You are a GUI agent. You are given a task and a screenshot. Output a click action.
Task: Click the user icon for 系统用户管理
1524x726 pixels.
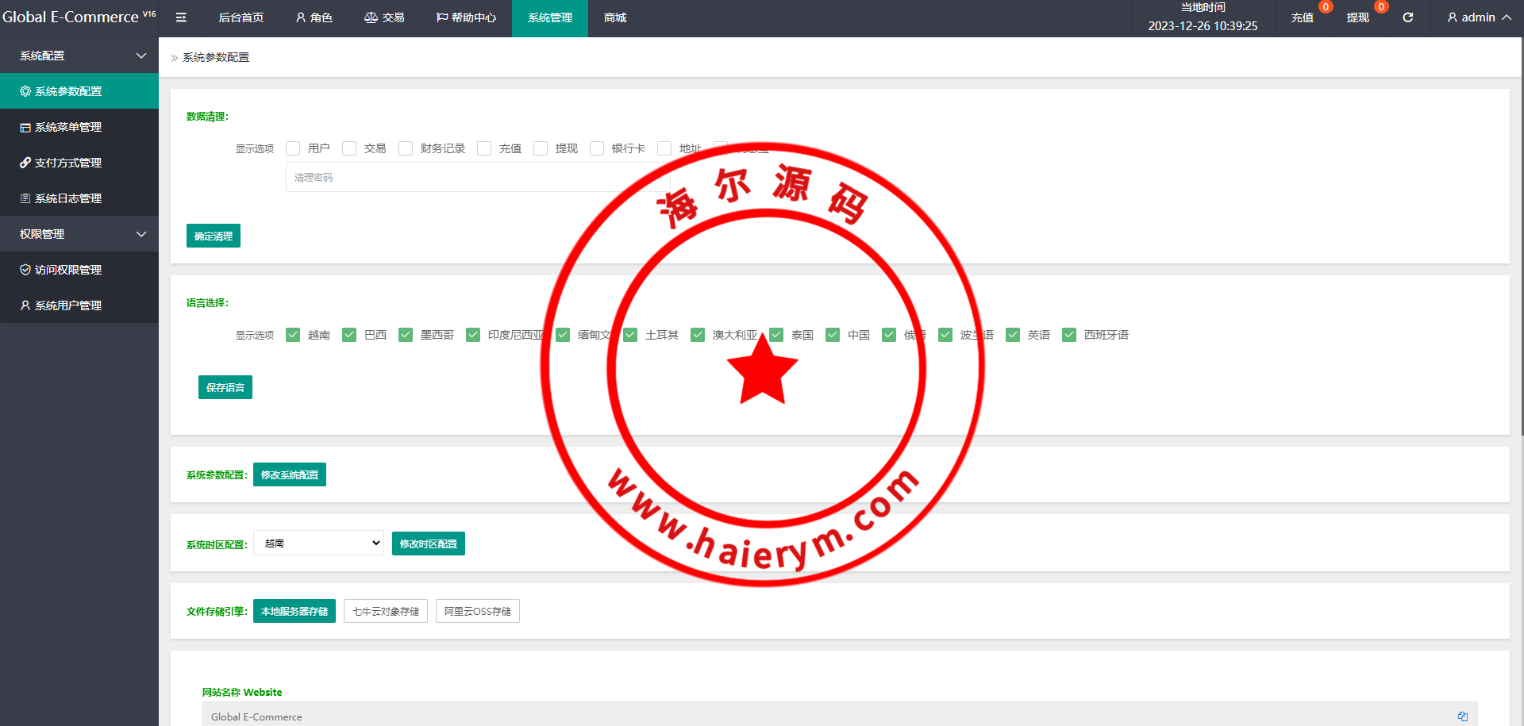tap(25, 305)
